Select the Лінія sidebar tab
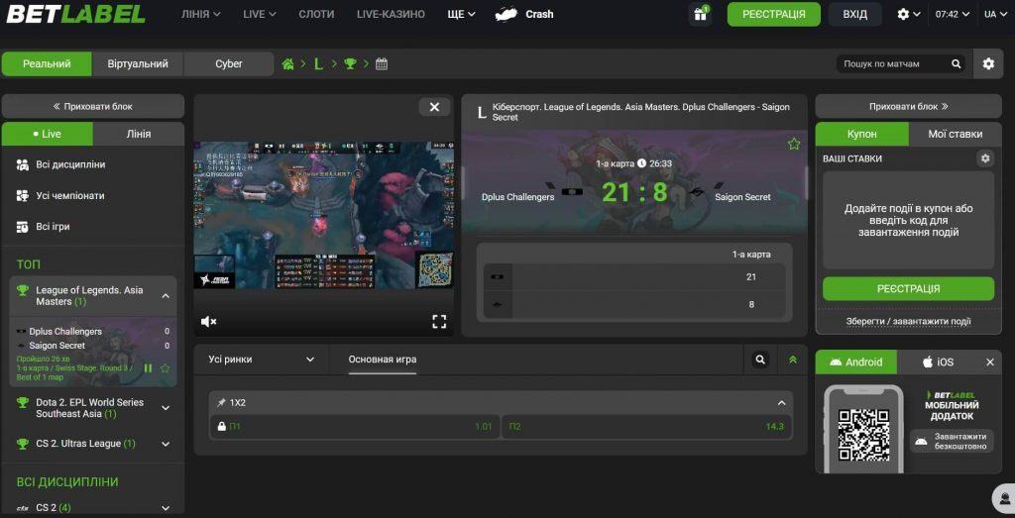 pyautogui.click(x=139, y=134)
